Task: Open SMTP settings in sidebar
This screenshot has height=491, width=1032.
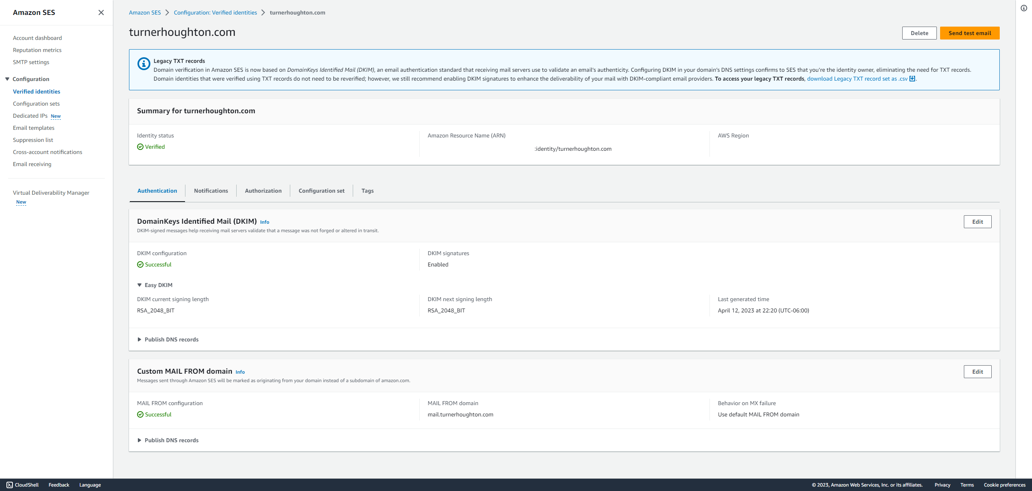Action: [31, 62]
